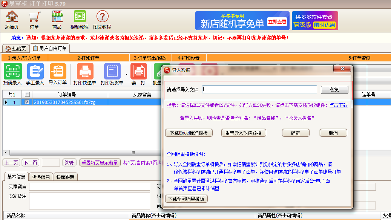Select the 扫码录入 scan entry tool
The height and width of the screenshot is (220, 391).
pos(12,74)
